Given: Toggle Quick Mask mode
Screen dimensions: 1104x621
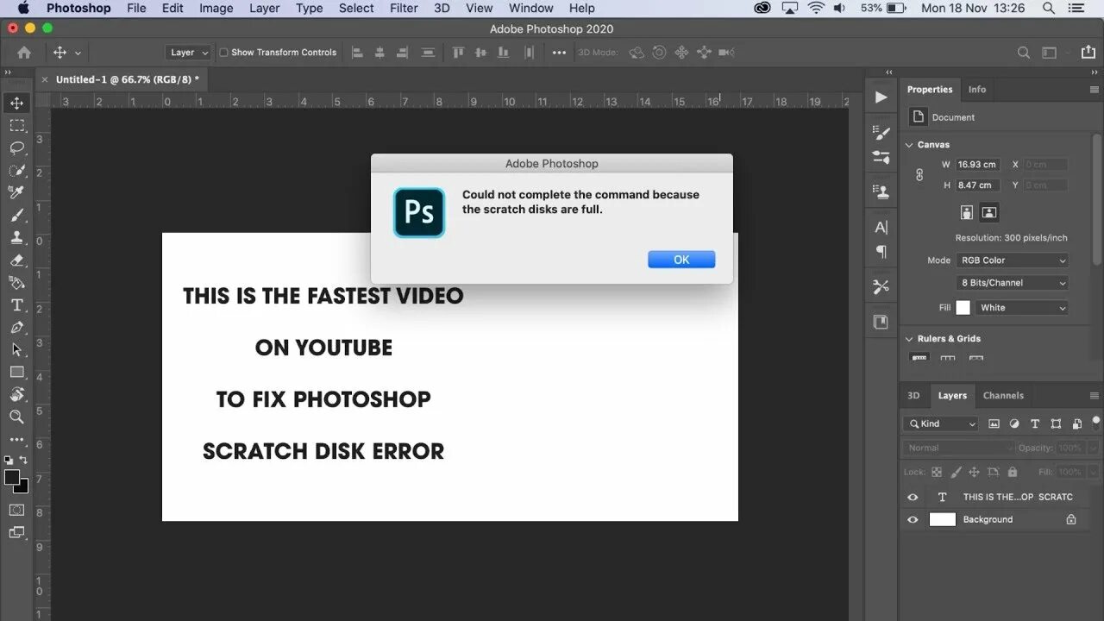Looking at the screenshot, I should click(x=16, y=511).
